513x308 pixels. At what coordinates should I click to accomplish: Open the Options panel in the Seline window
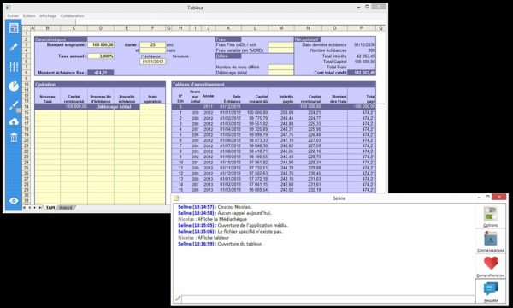click(490, 216)
